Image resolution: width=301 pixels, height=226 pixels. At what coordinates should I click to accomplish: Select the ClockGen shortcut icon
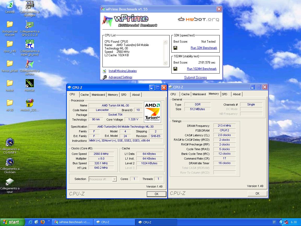click(10, 162)
